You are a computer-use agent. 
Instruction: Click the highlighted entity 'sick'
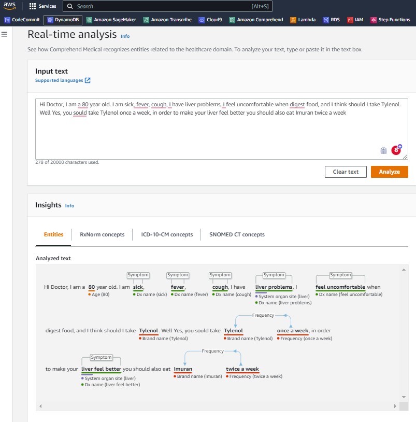tap(138, 287)
